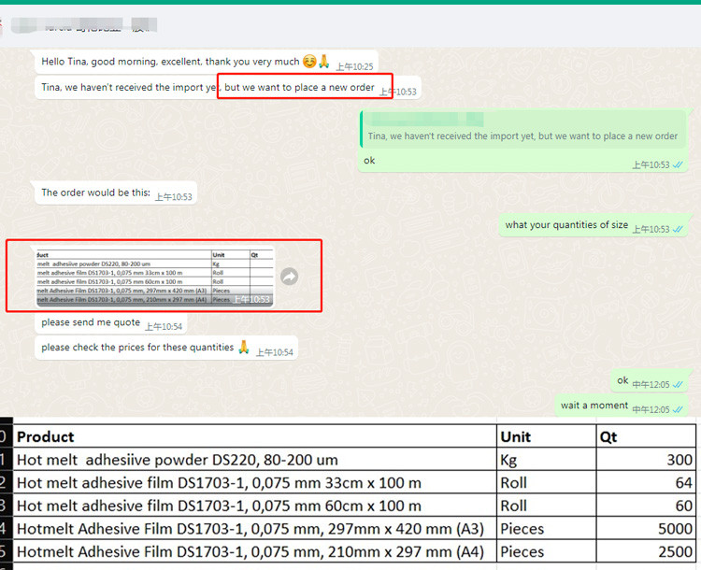Select the 'Unit' header cell
This screenshot has height=570, width=701.
point(547,436)
